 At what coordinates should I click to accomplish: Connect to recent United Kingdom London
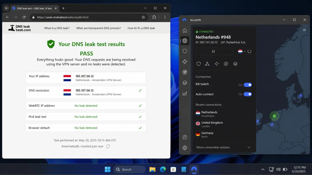click(x=224, y=124)
